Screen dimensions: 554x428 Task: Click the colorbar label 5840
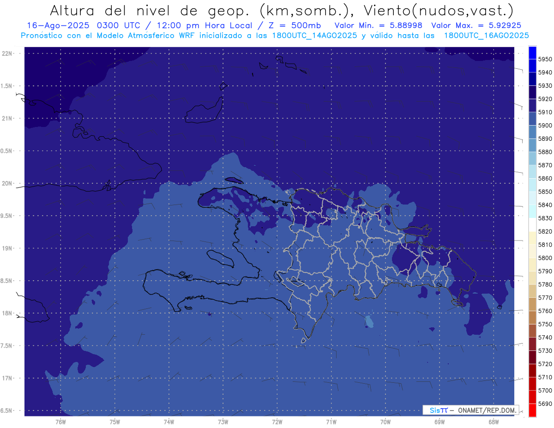545,205
